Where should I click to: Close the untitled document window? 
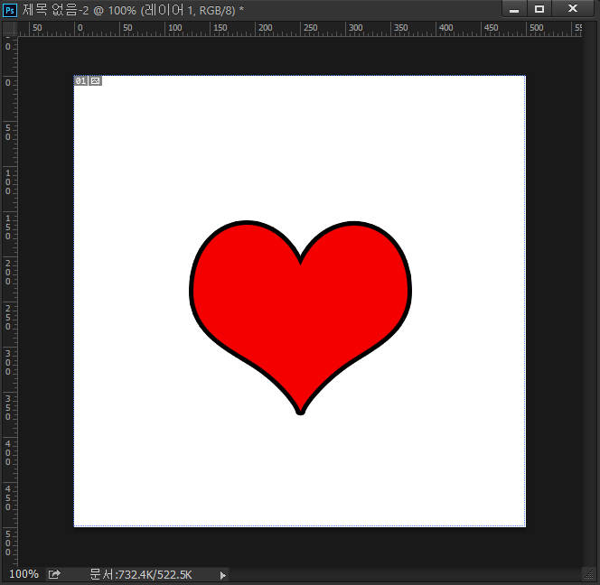pos(573,9)
